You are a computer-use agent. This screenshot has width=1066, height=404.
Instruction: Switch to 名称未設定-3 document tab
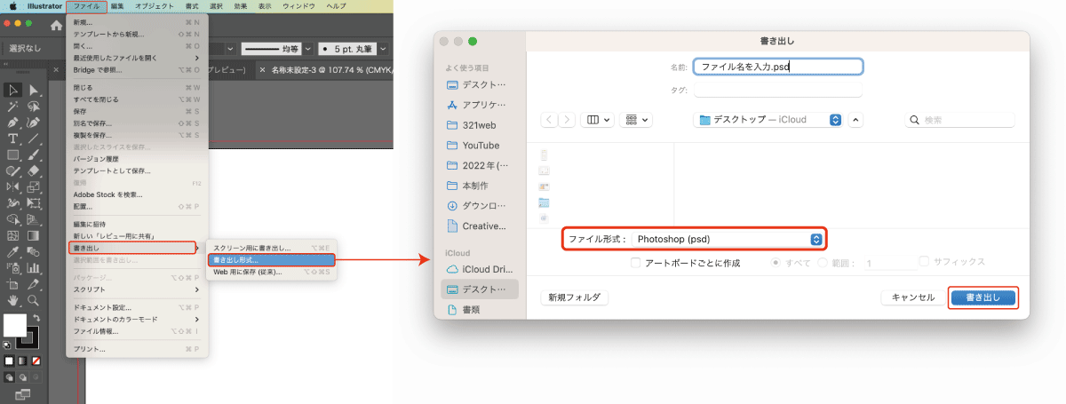330,68
